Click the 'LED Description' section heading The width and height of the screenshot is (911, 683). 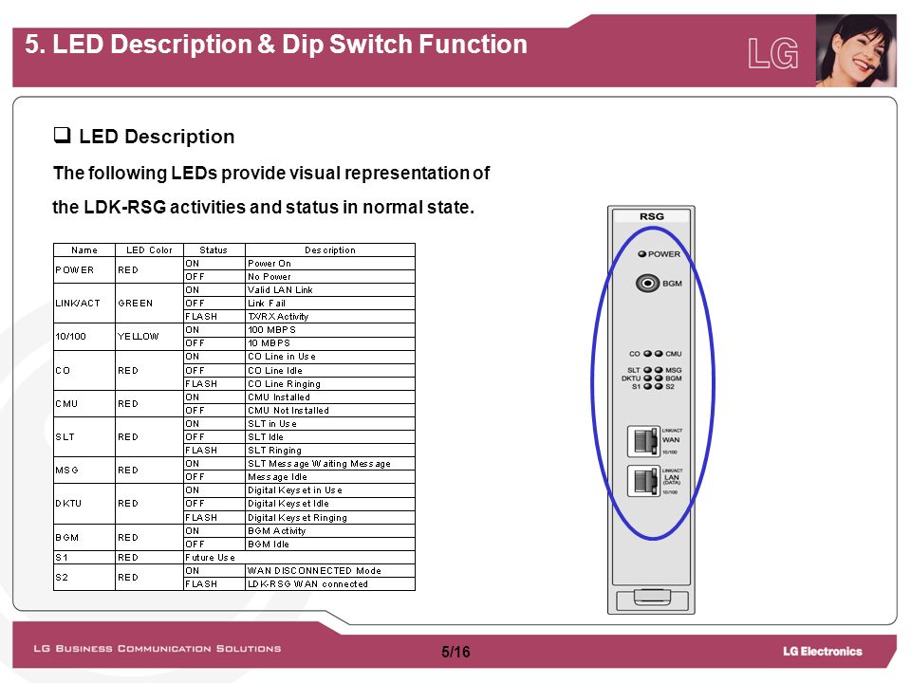click(x=157, y=136)
